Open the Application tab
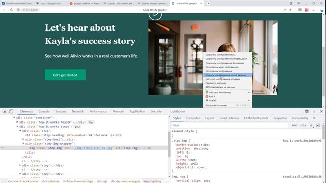Screen dimensions: 326x183 pos(137,111)
